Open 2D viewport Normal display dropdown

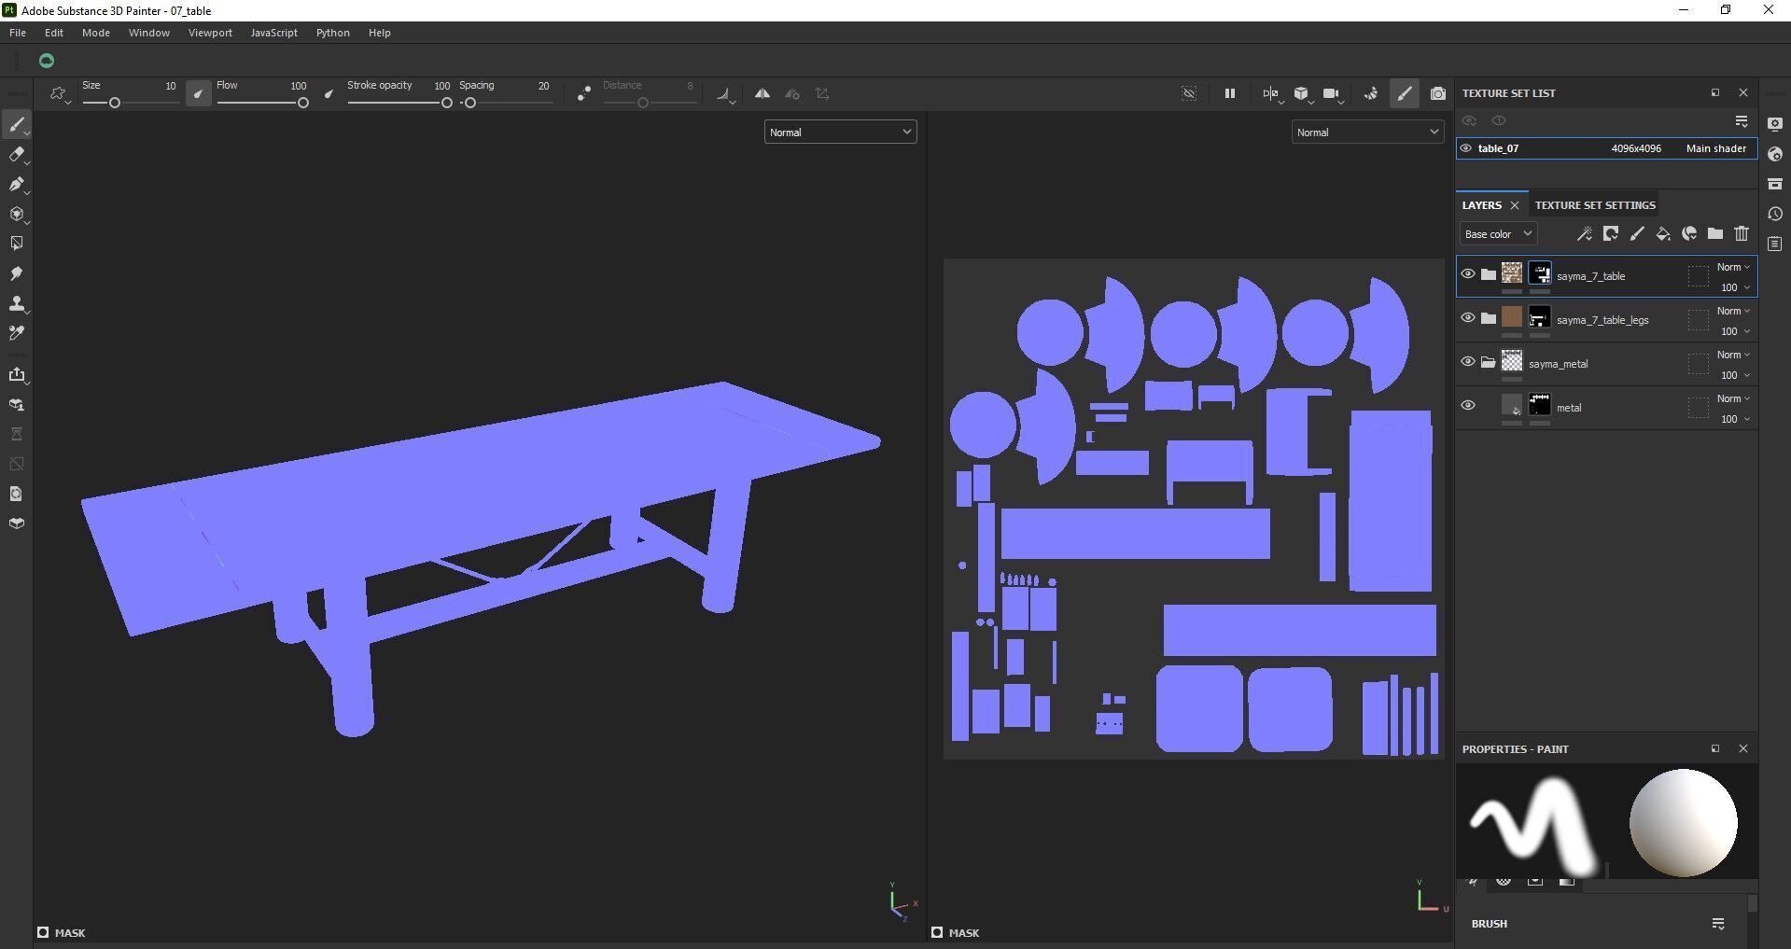point(1367,133)
